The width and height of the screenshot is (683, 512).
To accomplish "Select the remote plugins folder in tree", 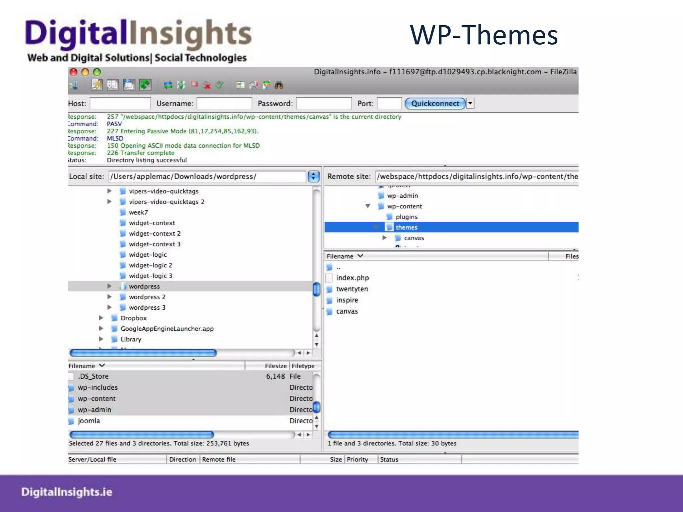I will [406, 217].
